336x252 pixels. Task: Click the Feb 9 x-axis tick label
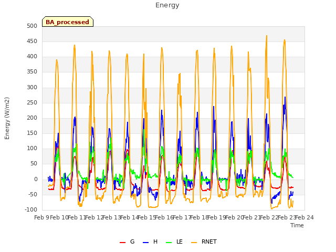coord(41,217)
